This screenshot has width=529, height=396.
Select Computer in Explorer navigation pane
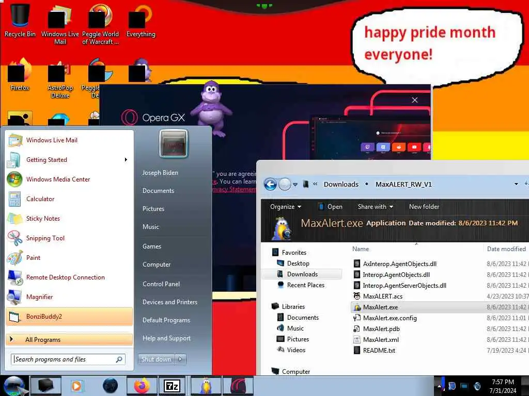tap(295, 371)
